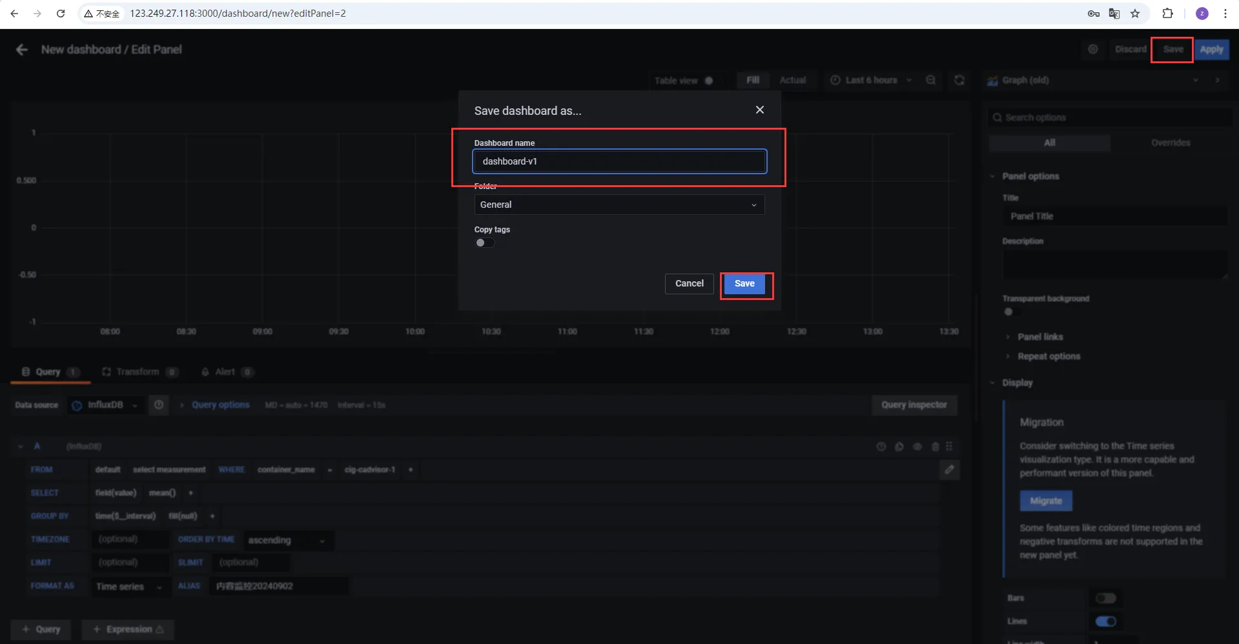This screenshot has width=1239, height=644.
Task: Click Cancel in the save dialog
Action: (x=689, y=283)
